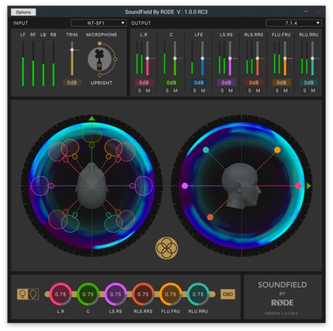Screen dimensions: 333x331
Task: Click the bottom microphone position dot
Action: [x=99, y=75]
